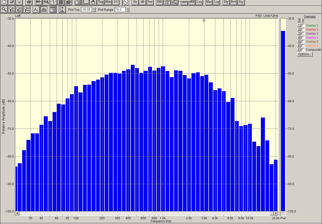The image size is (322, 224).
Task: Click the New file icon
Action: click(x=4, y=2)
